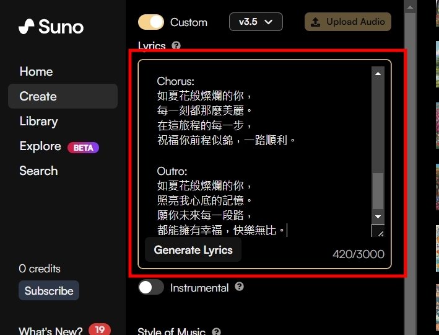Open the Search page
The image size is (439, 335).
pyautogui.click(x=38, y=171)
